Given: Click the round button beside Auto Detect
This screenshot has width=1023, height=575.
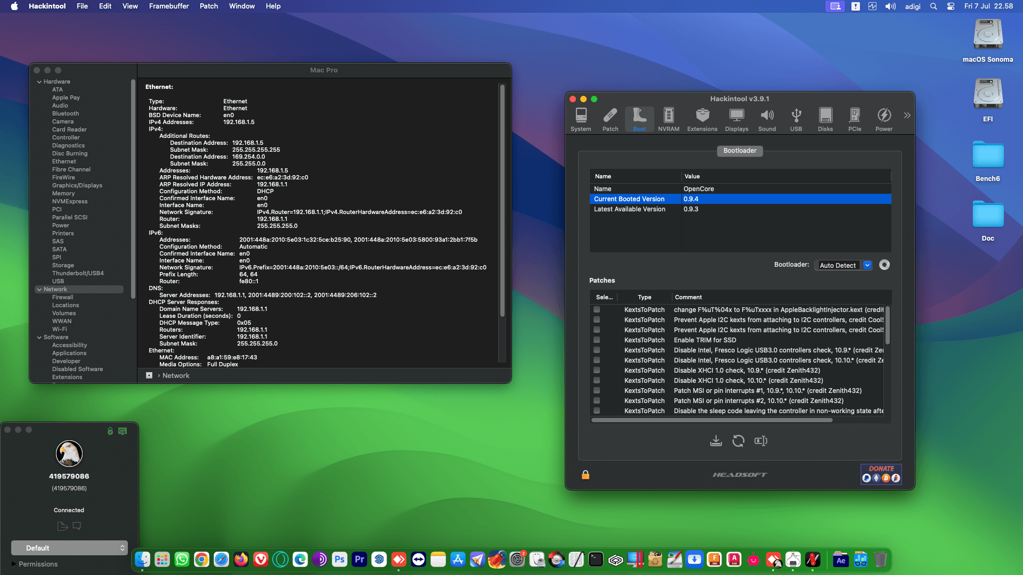Looking at the screenshot, I should (x=884, y=265).
